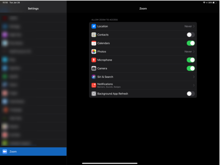The image size is (220, 165).
Task: Tap the Calendars icon
Action: coord(93,43)
